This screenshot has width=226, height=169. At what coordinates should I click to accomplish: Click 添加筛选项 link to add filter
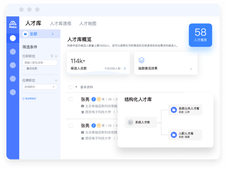(x=29, y=99)
